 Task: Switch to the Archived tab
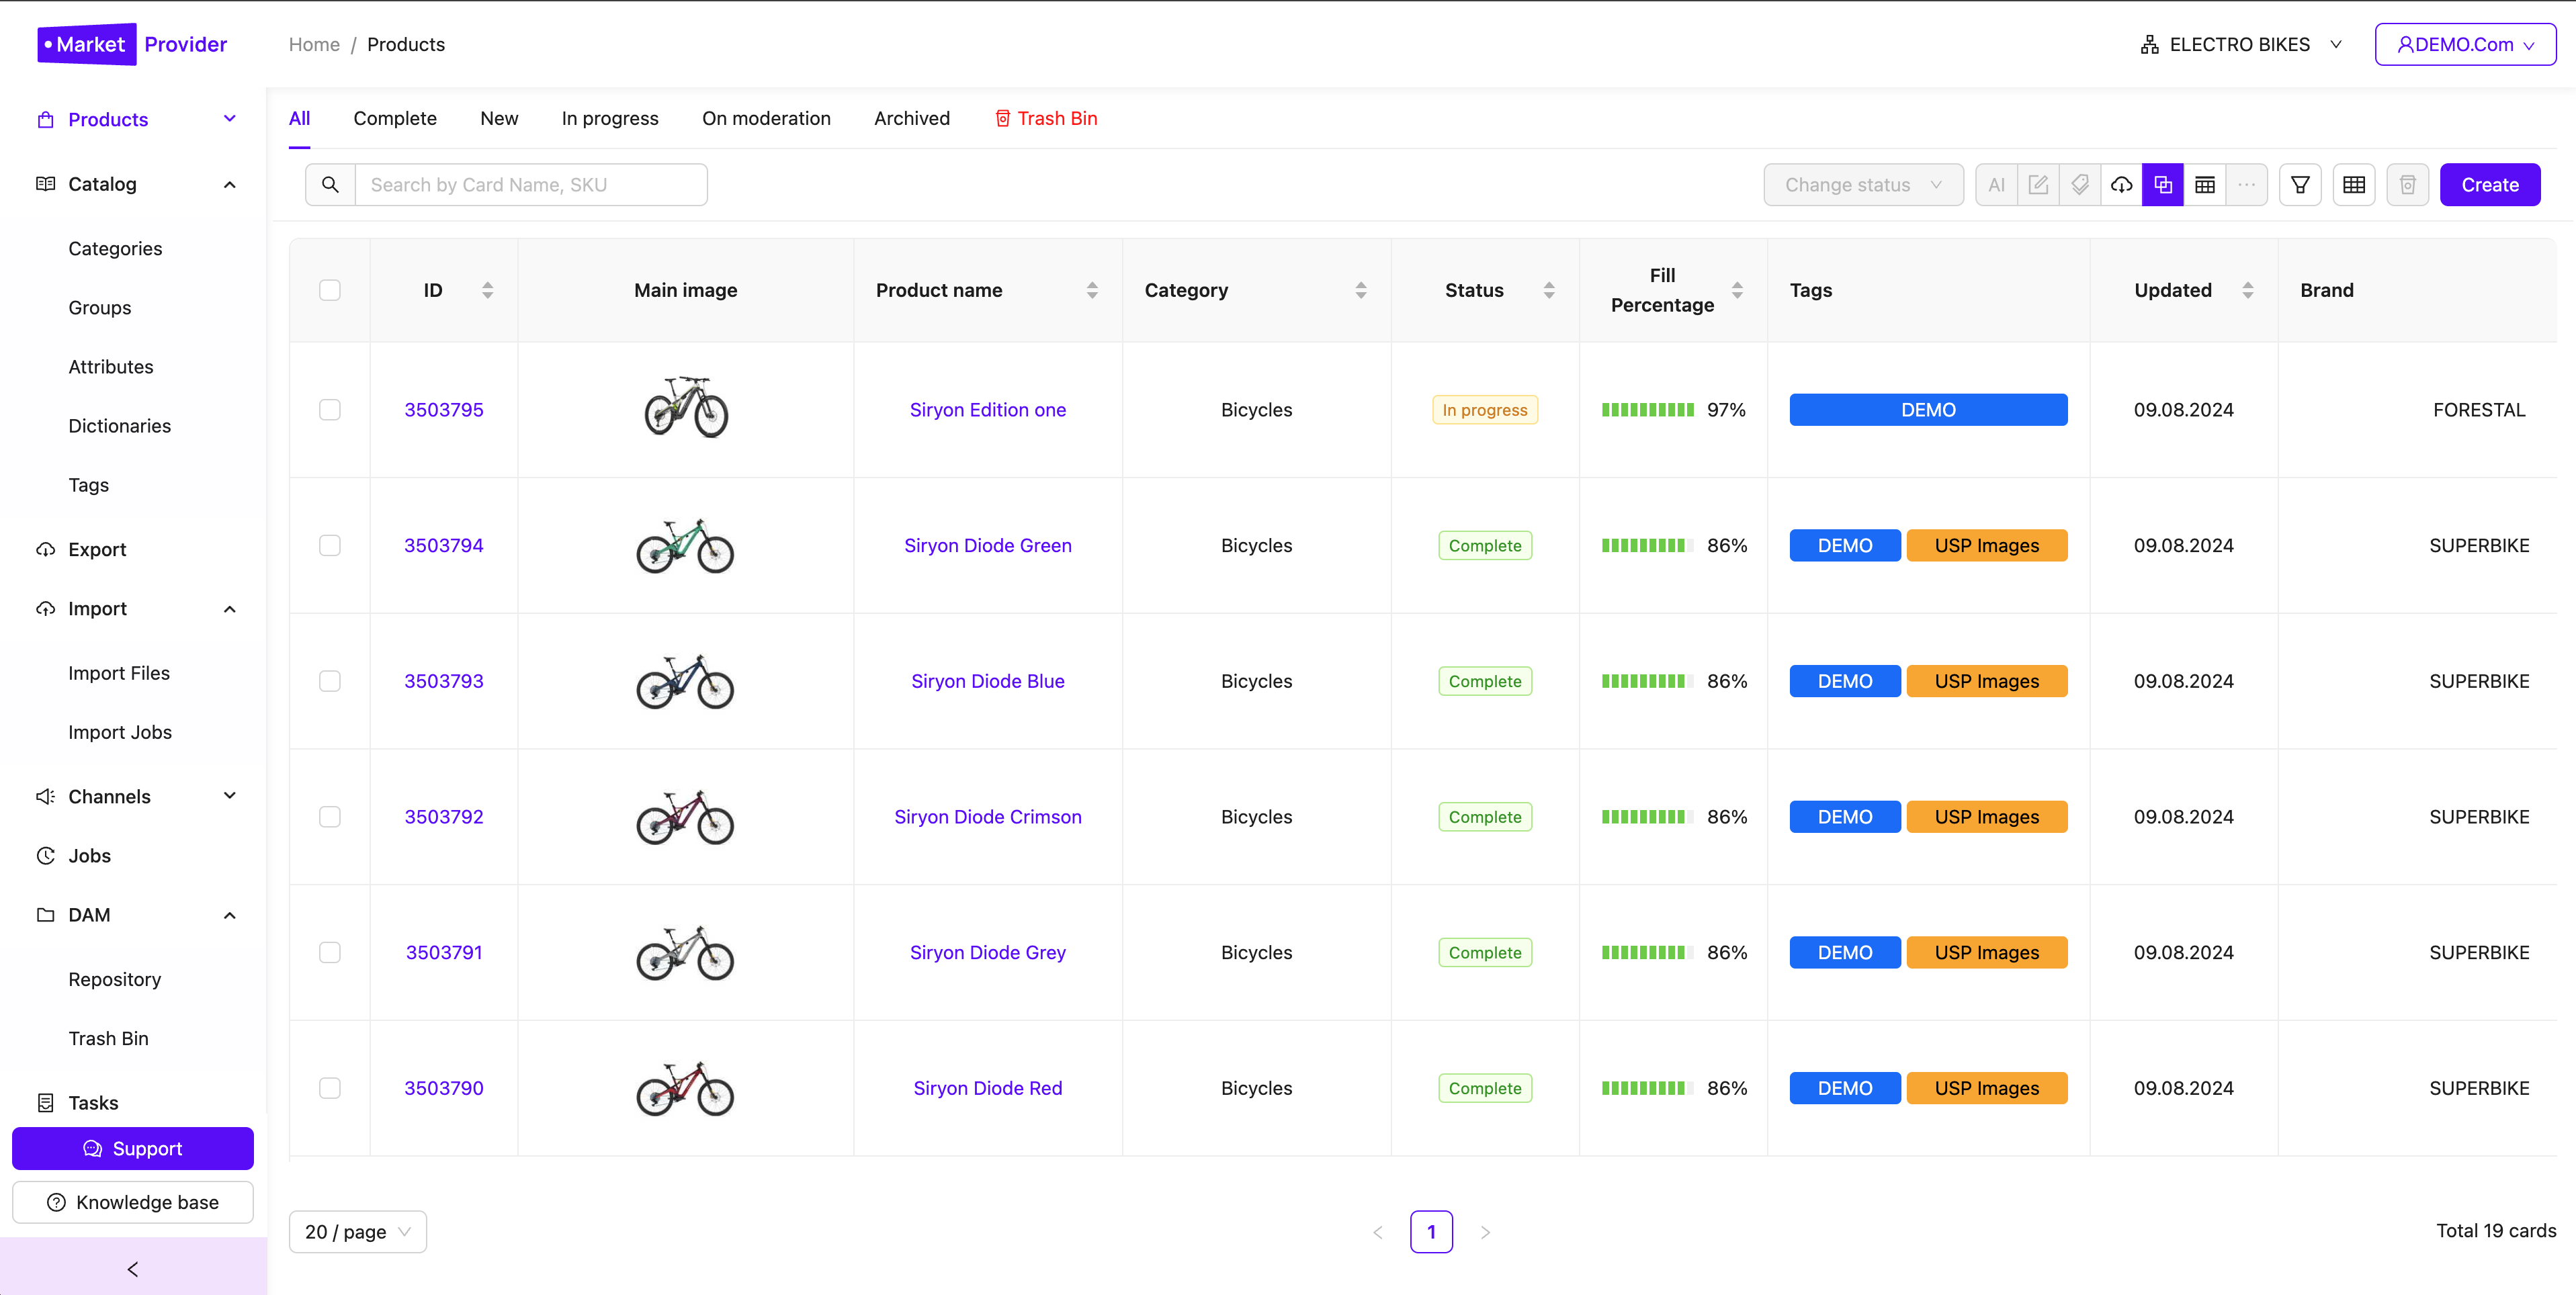tap(911, 118)
